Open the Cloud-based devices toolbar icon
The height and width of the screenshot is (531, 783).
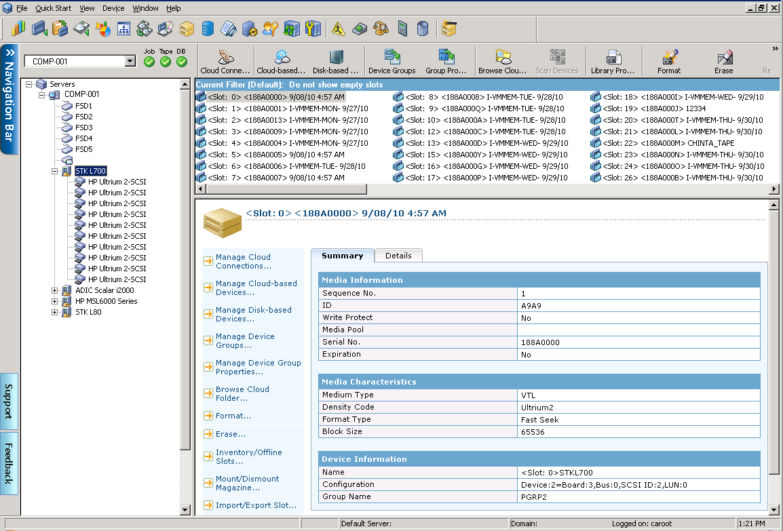coord(281,59)
